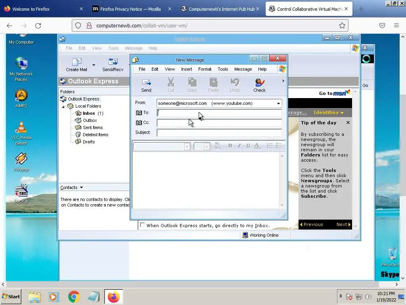Click Send/Recv in Outlook Express toolbar
The height and width of the screenshot is (305, 406).
113,65
